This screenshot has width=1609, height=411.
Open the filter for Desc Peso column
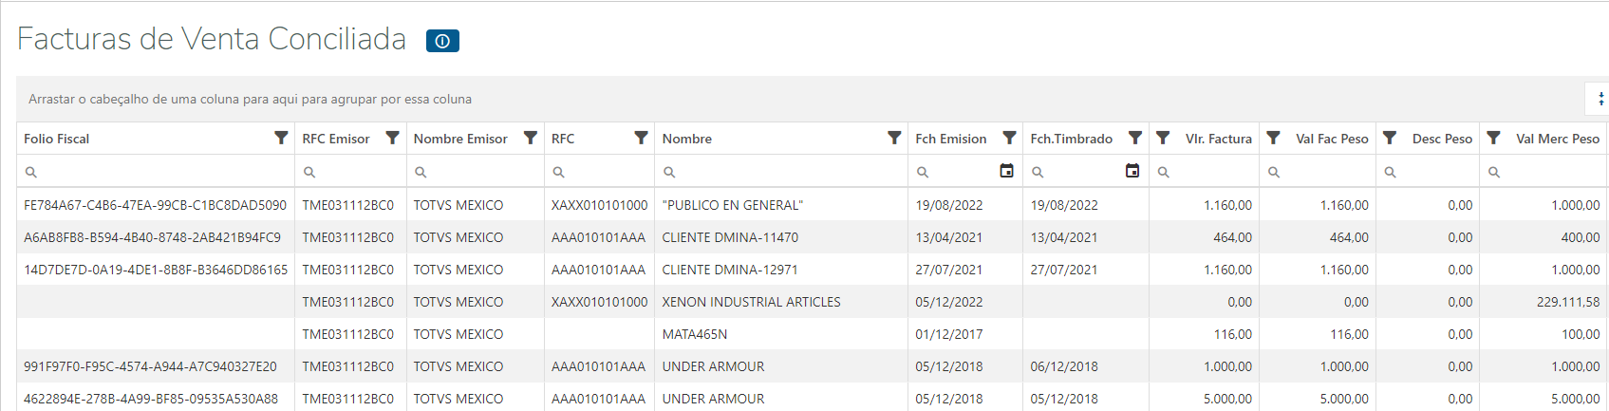pyautogui.click(x=1390, y=138)
